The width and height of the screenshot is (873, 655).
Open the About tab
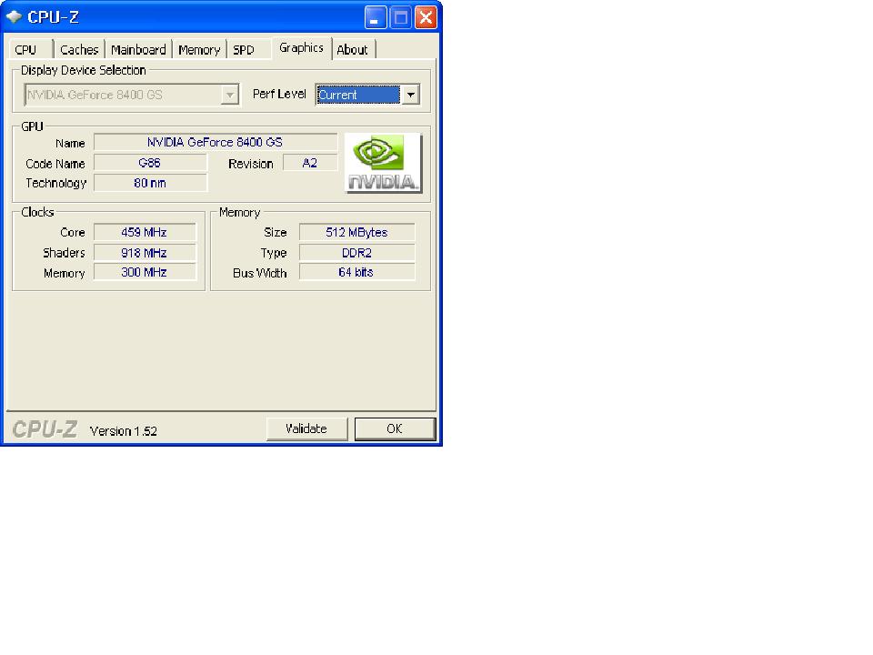tap(353, 49)
